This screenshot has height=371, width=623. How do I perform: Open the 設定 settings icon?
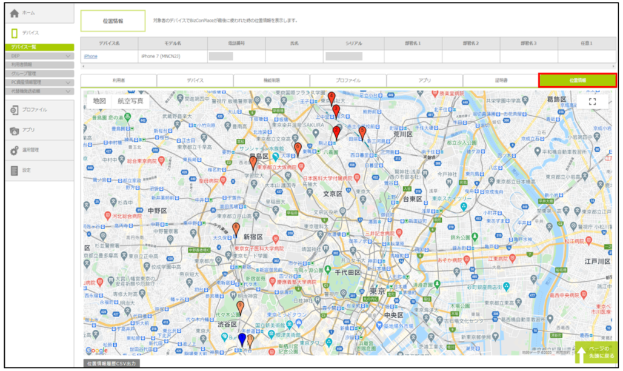[x=15, y=170]
